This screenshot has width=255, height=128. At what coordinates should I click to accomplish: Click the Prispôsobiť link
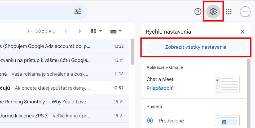(x=160, y=88)
